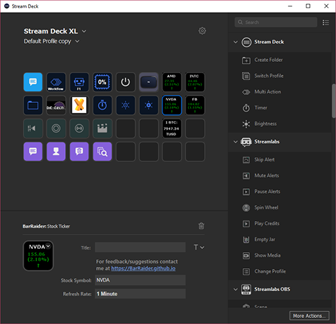The height and width of the screenshot is (324, 336).
Task: Collapse the Stream Deck category
Action: (235, 42)
